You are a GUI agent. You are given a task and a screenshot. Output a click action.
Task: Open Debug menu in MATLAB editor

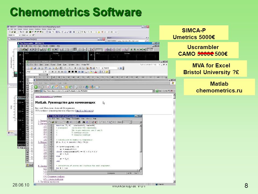click(x=68, y=119)
